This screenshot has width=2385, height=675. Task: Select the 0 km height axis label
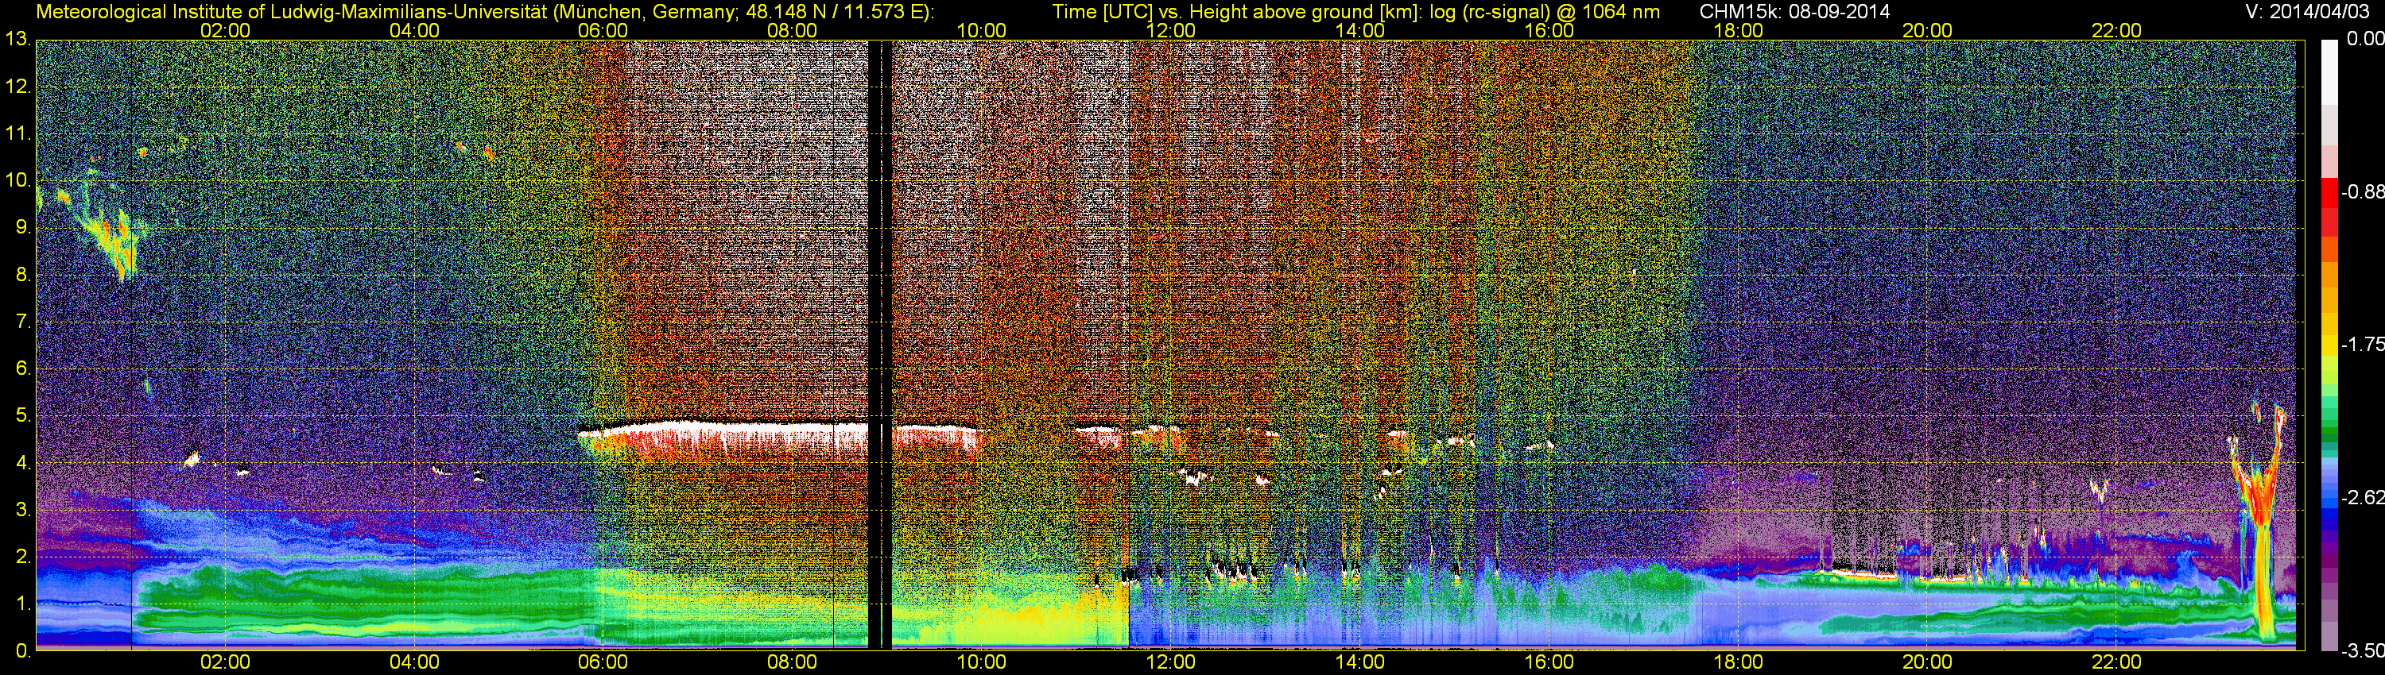pos(22,651)
